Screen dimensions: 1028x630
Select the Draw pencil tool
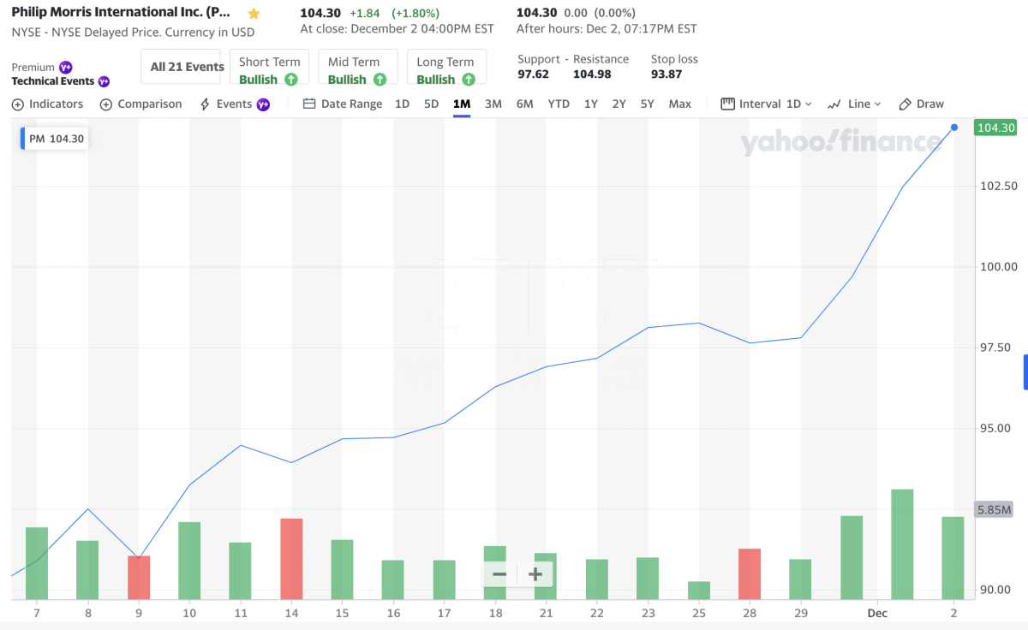[x=921, y=104]
